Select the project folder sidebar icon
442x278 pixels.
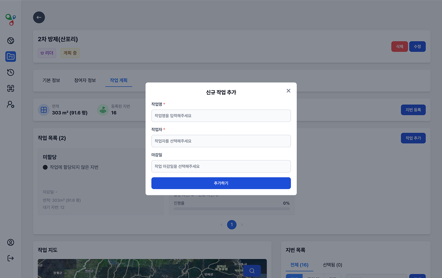(11, 57)
